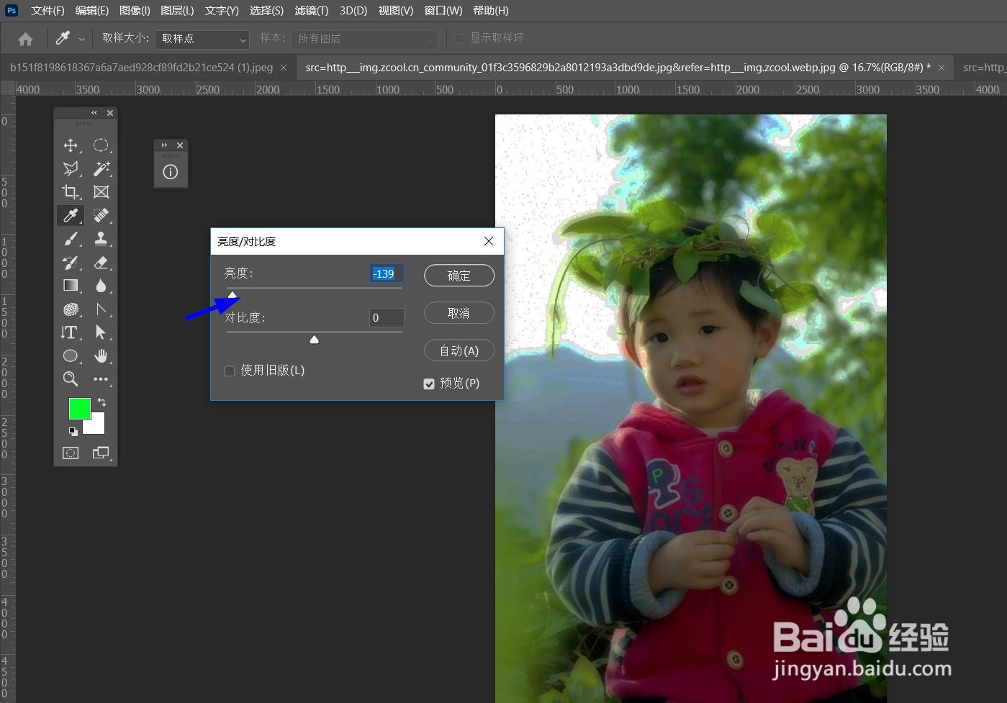The image size is (1007, 703).
Task: Open the 视图(V) menu
Action: pyautogui.click(x=396, y=11)
